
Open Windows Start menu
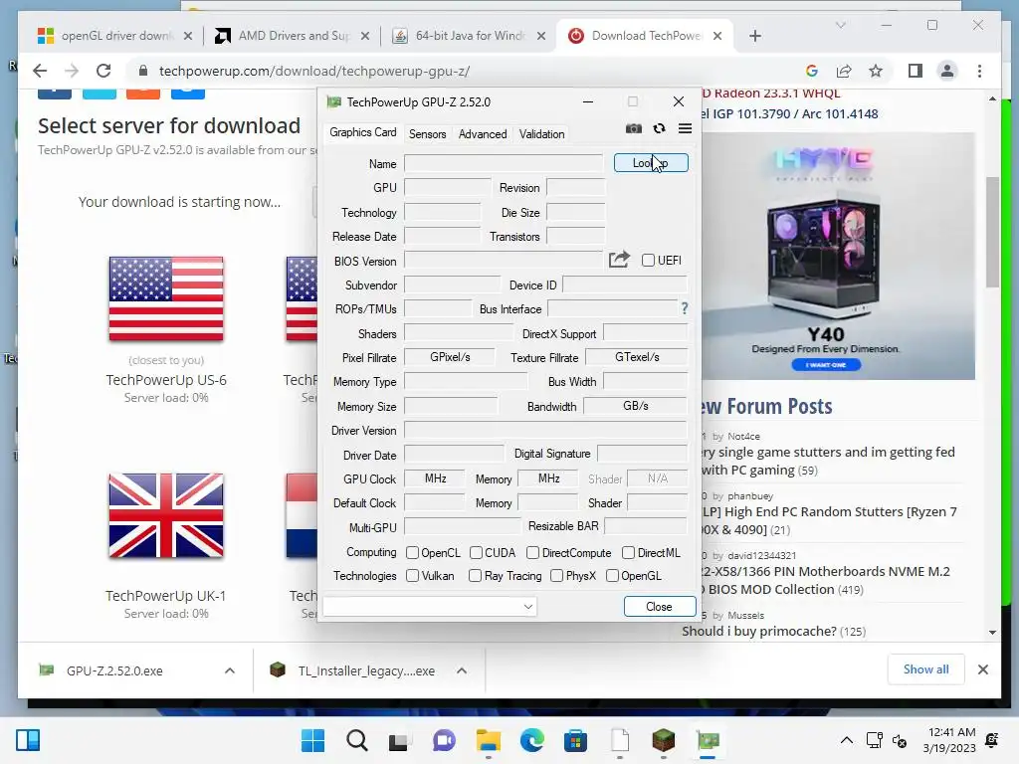tap(312, 740)
